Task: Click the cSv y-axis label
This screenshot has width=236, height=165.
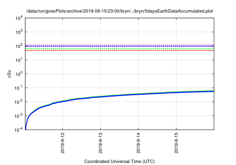Action: pyautogui.click(x=9, y=74)
